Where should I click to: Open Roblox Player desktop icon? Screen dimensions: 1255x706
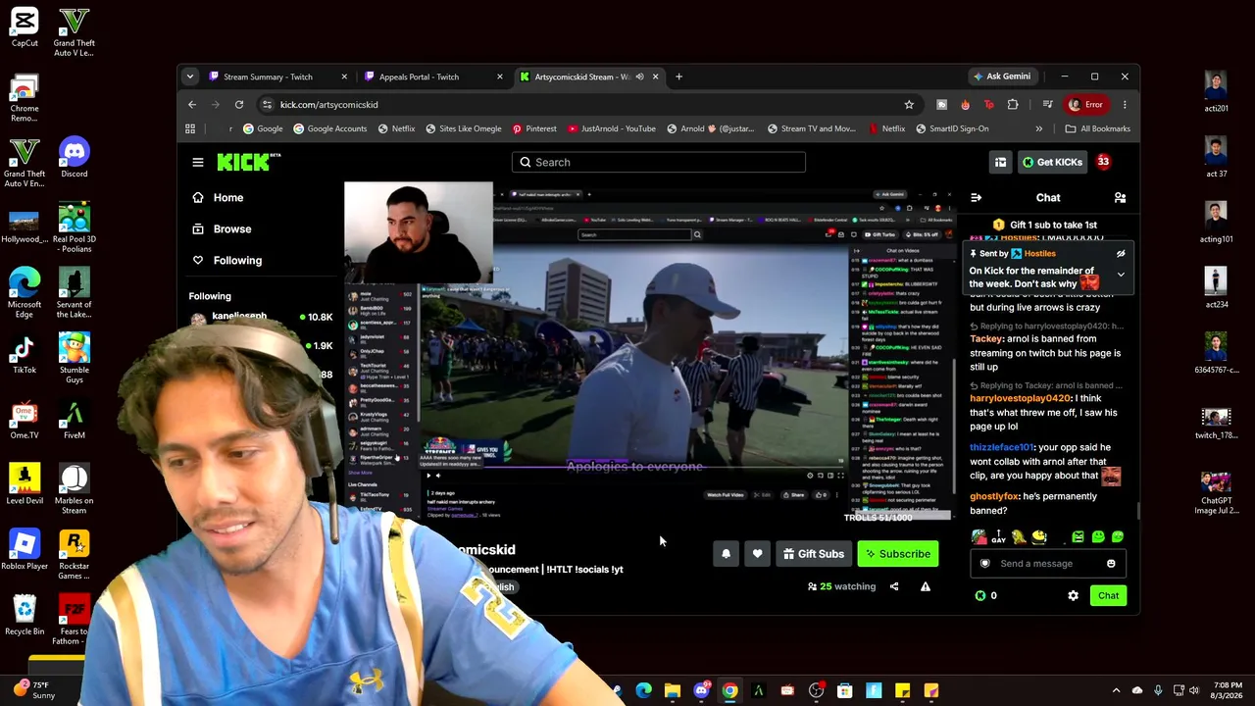25,551
